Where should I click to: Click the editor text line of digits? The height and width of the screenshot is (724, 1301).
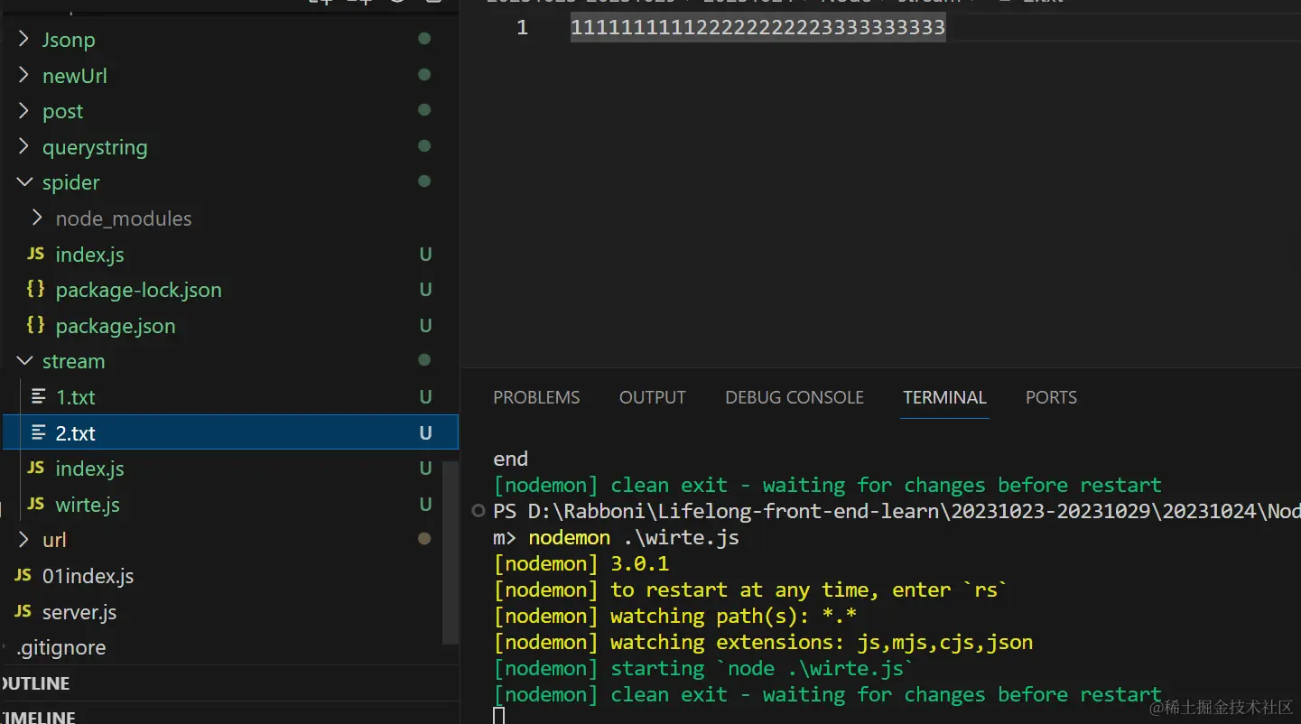(x=757, y=28)
